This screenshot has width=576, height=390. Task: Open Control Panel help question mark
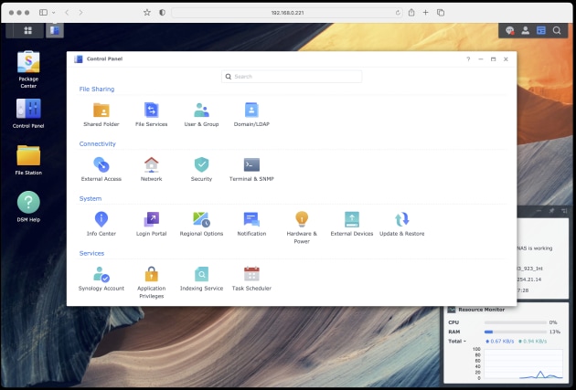tap(468, 59)
